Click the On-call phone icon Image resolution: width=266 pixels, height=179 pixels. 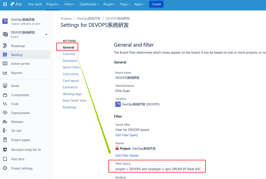(x=5, y=130)
